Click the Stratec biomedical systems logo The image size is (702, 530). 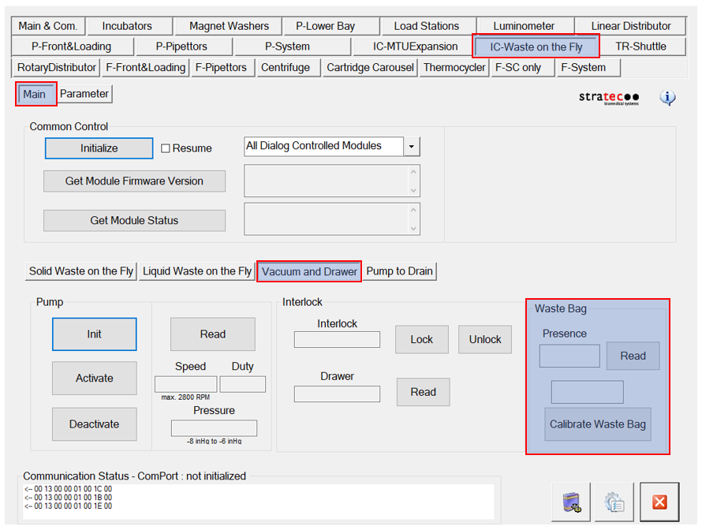[x=609, y=99]
